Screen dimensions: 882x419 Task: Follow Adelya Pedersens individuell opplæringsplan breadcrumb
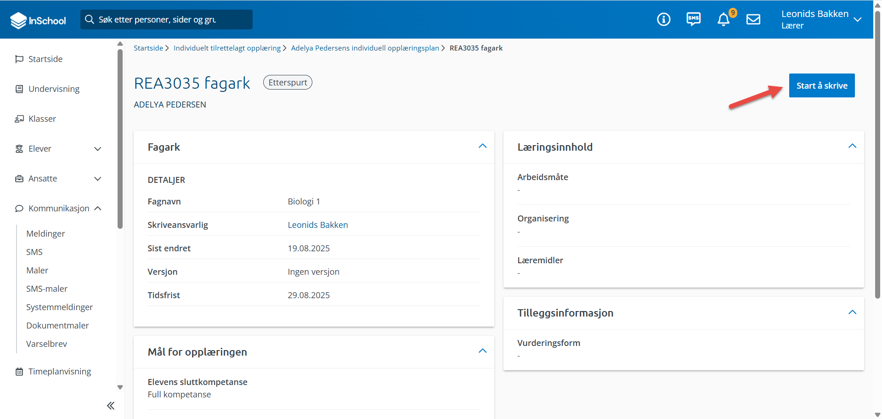[x=365, y=48]
